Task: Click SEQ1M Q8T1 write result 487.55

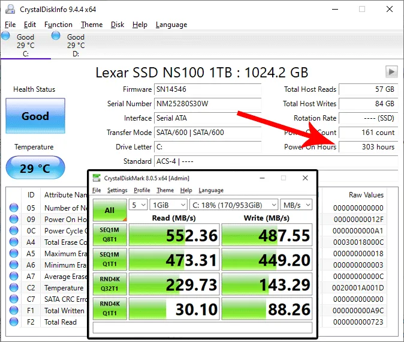Action: tap(267, 235)
